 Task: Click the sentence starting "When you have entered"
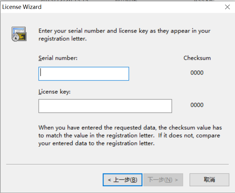click(130, 128)
